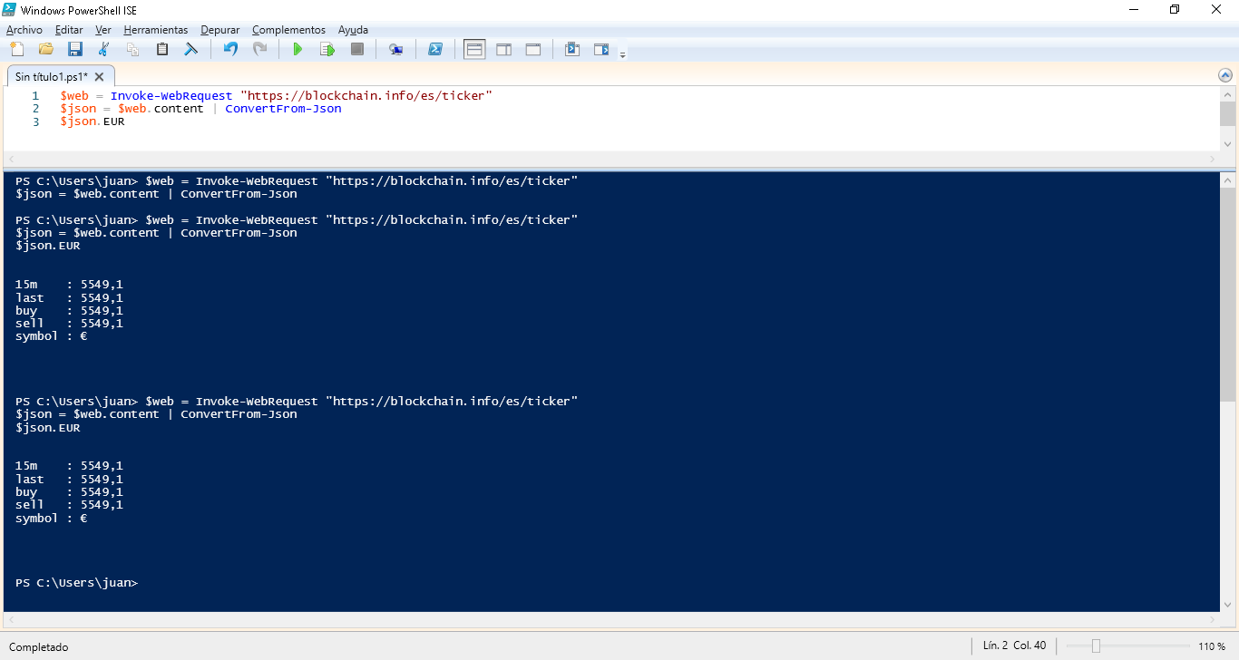Viewport: 1239px width, 660px height.
Task: Toggle Show Script Pane Maximized view
Action: pos(532,49)
